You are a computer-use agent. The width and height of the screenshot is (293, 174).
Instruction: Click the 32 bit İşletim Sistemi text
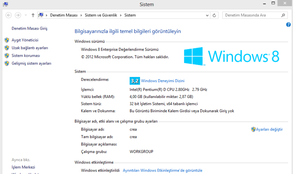[163, 104]
